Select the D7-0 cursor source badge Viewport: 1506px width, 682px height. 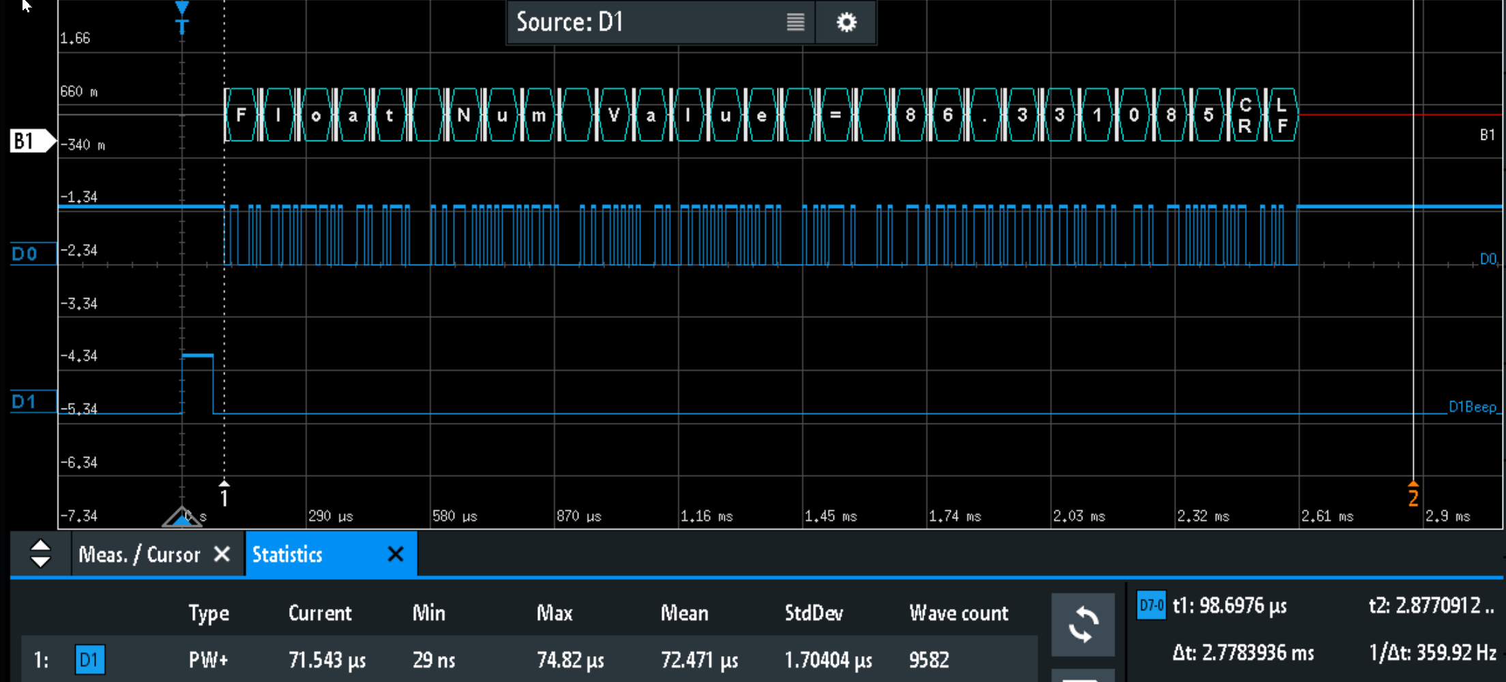(1151, 606)
